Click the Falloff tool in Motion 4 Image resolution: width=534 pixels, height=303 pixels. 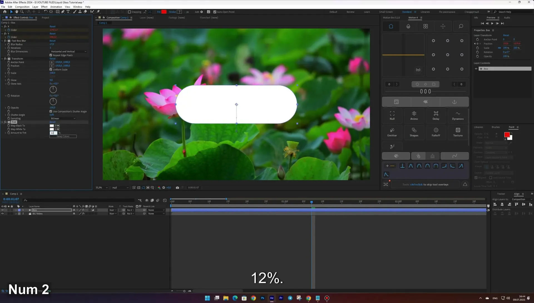pyautogui.click(x=436, y=132)
